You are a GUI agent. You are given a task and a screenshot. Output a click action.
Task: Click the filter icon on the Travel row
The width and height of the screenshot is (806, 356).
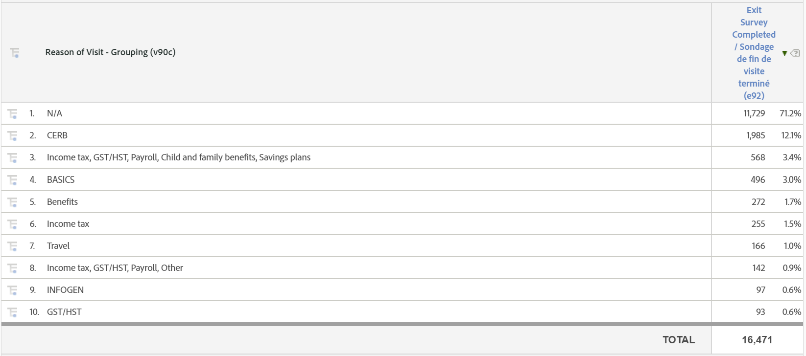pos(12,245)
